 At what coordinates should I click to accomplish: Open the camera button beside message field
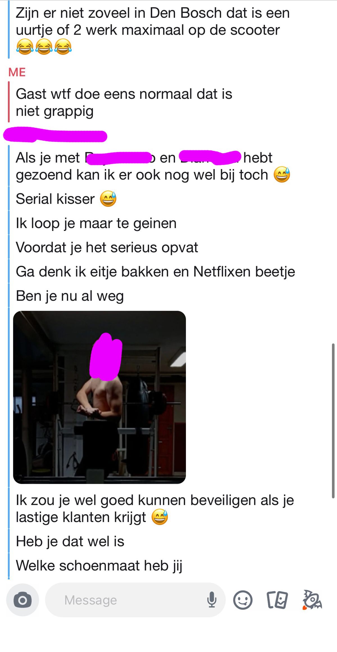pos(22,600)
